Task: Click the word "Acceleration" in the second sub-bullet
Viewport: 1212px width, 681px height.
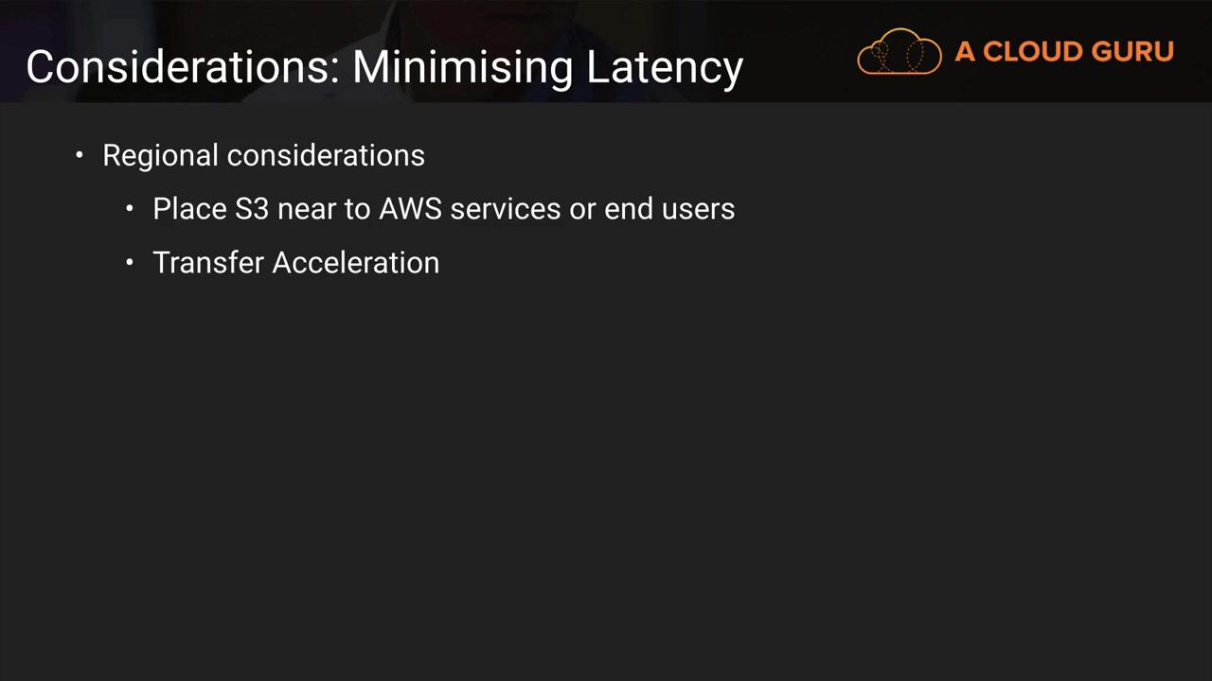Action: [x=355, y=263]
